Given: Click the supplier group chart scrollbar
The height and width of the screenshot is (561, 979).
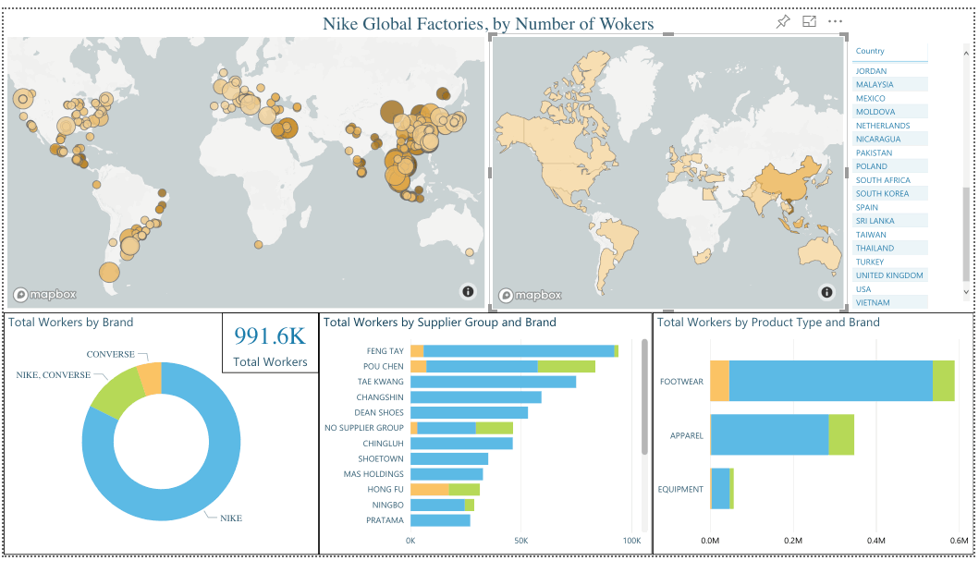Looking at the screenshot, I should click(x=644, y=396).
